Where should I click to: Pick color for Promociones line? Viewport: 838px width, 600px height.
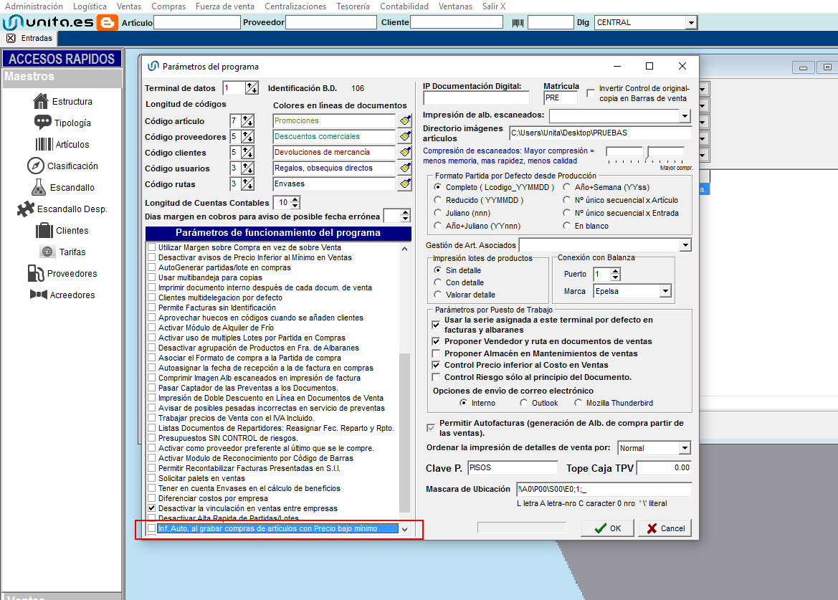[x=405, y=120]
